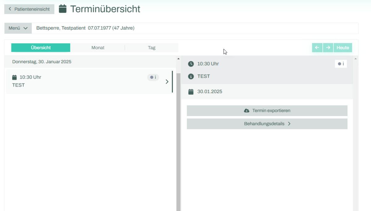
Task: Click the appointment list scrollbar thumb
Action: tap(178, 139)
